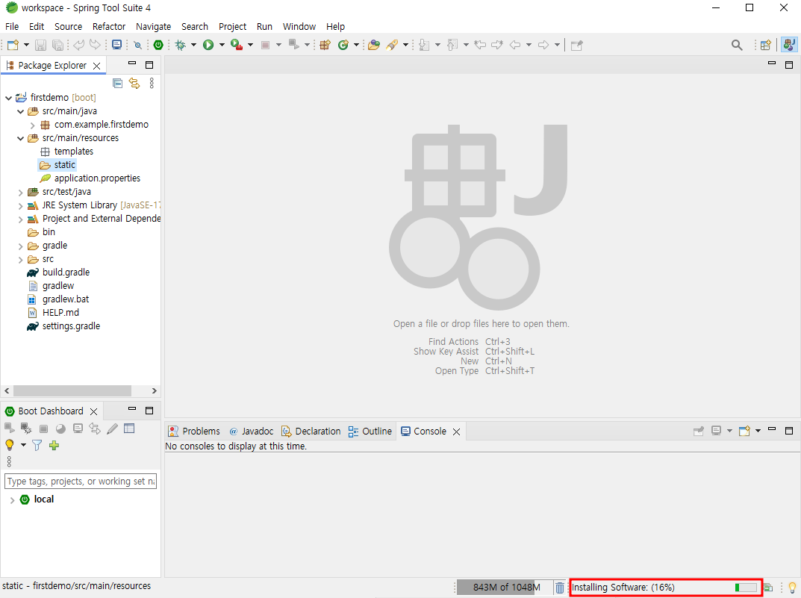The image size is (801, 598).
Task: Click the Undo arrow icon
Action: (x=78, y=45)
